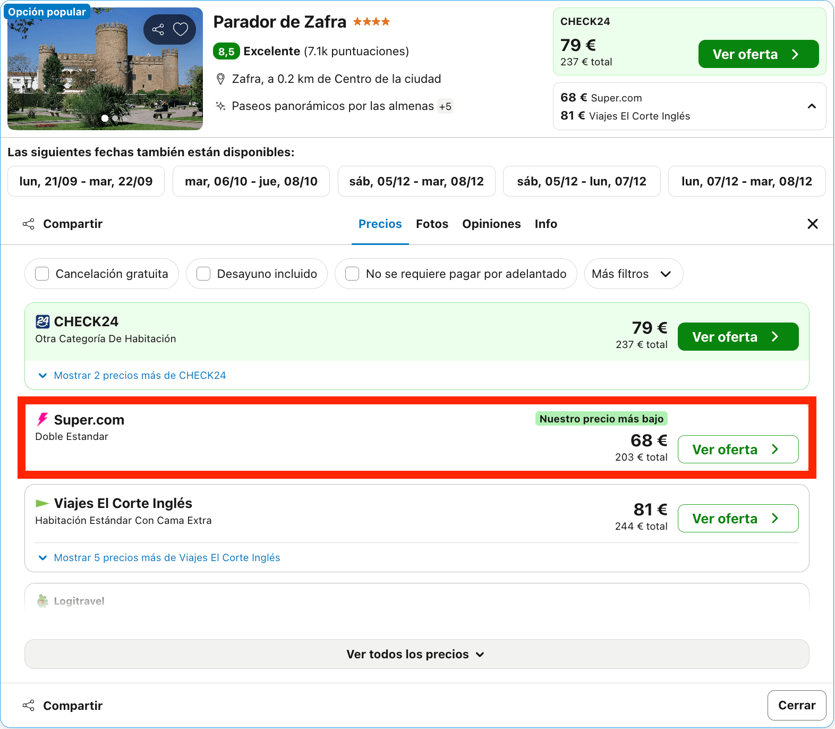Image resolution: width=835 pixels, height=729 pixels.
Task: Select dates mar, 06/10 - jue, 08/10
Action: pos(251,181)
